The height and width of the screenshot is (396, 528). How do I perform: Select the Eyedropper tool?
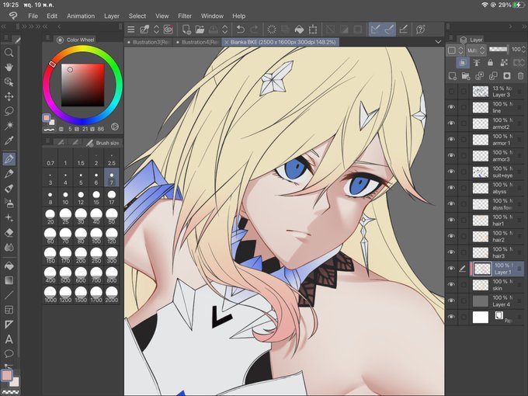pos(9,141)
